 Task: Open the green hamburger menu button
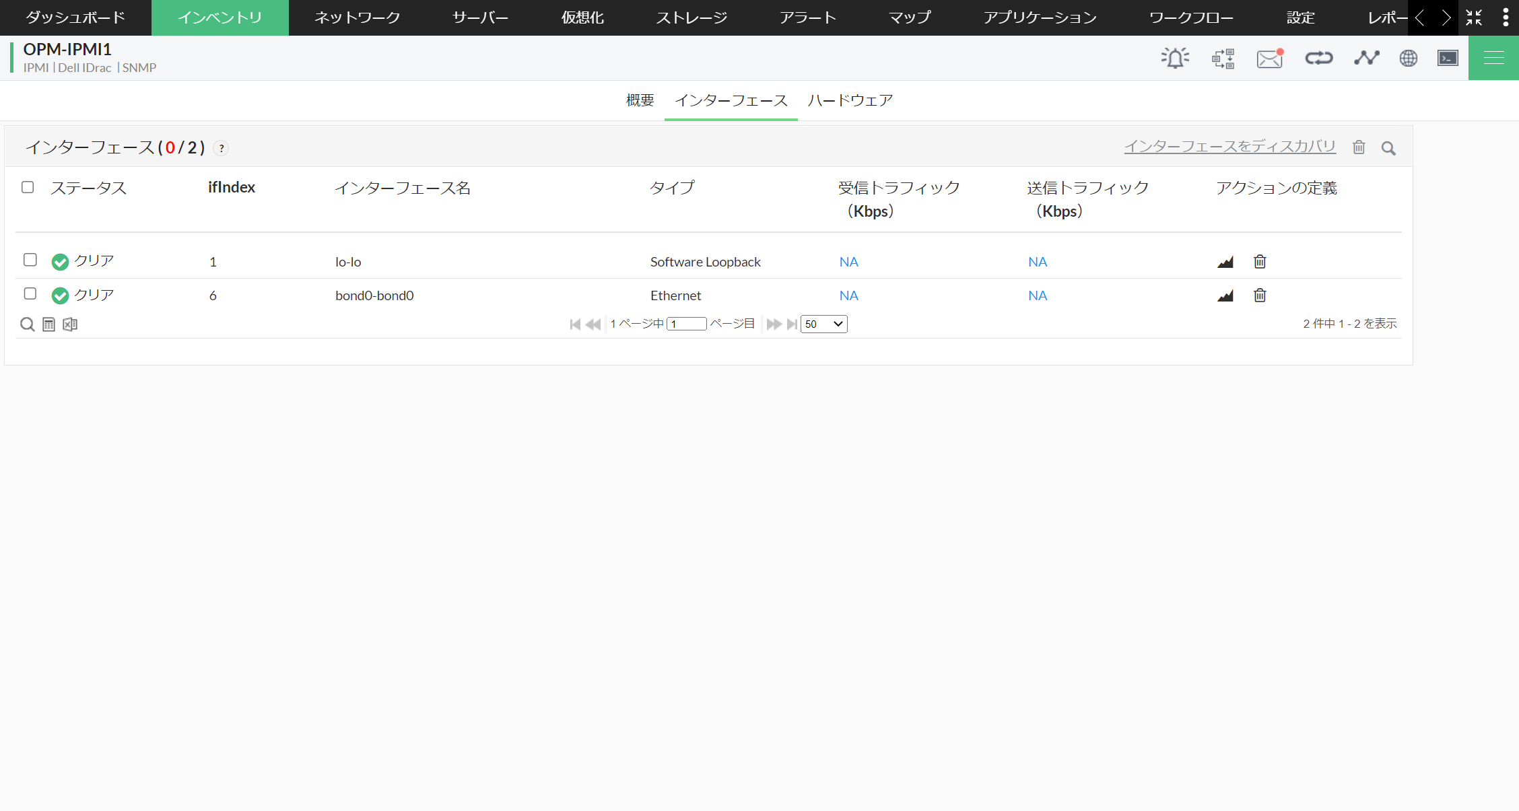coord(1493,58)
